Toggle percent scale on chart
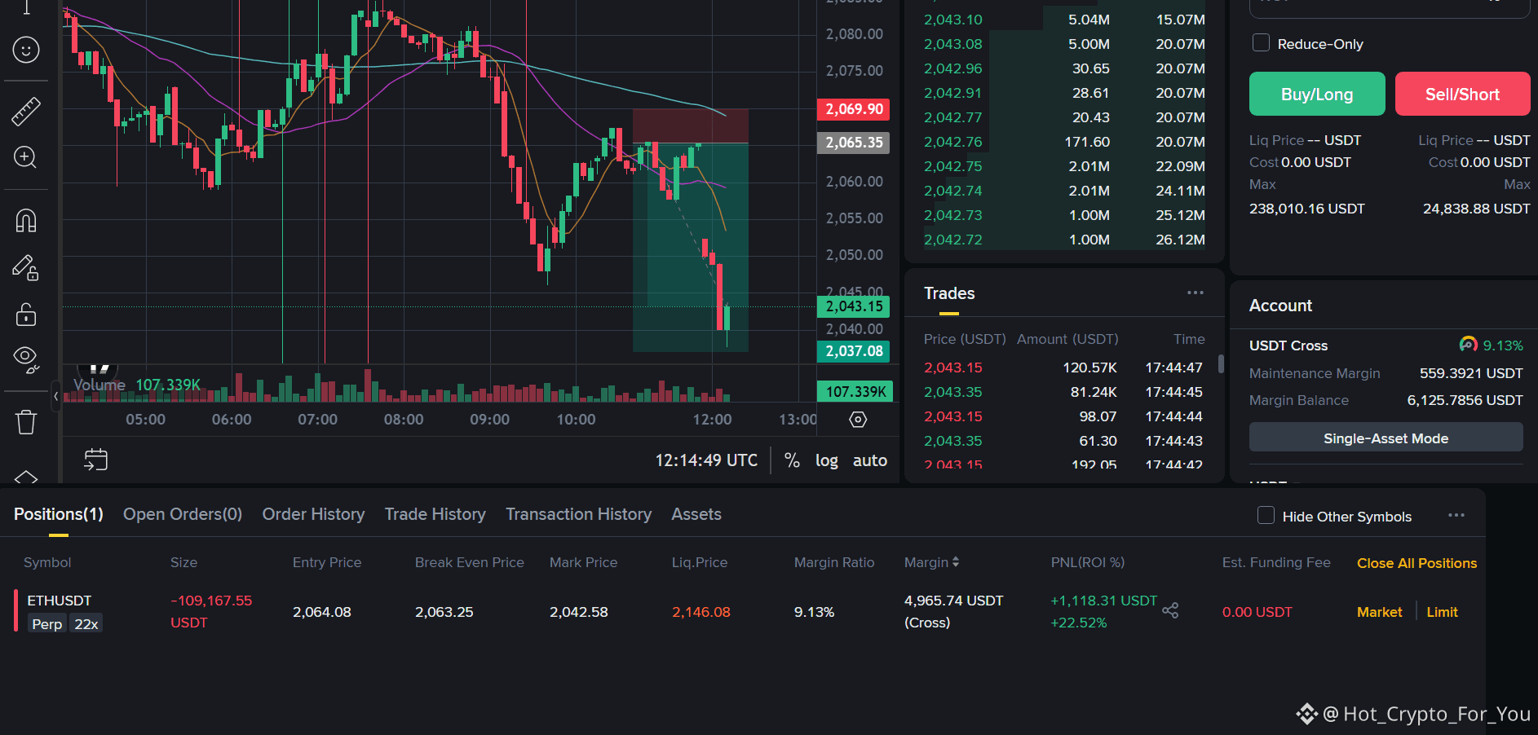1538x735 pixels. tap(792, 460)
